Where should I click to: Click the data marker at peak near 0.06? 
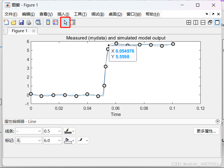tap(116, 43)
